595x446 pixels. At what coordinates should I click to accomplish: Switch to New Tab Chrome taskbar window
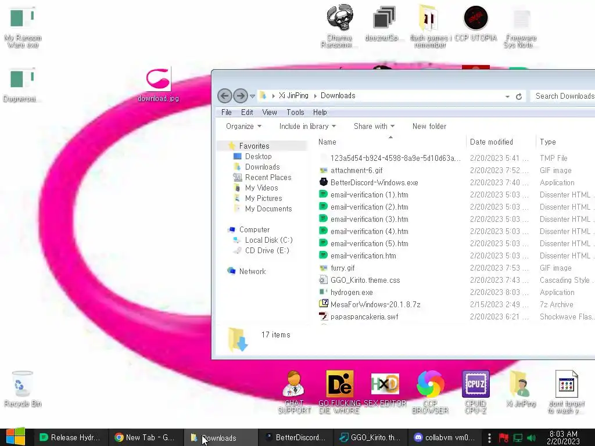coord(145,438)
